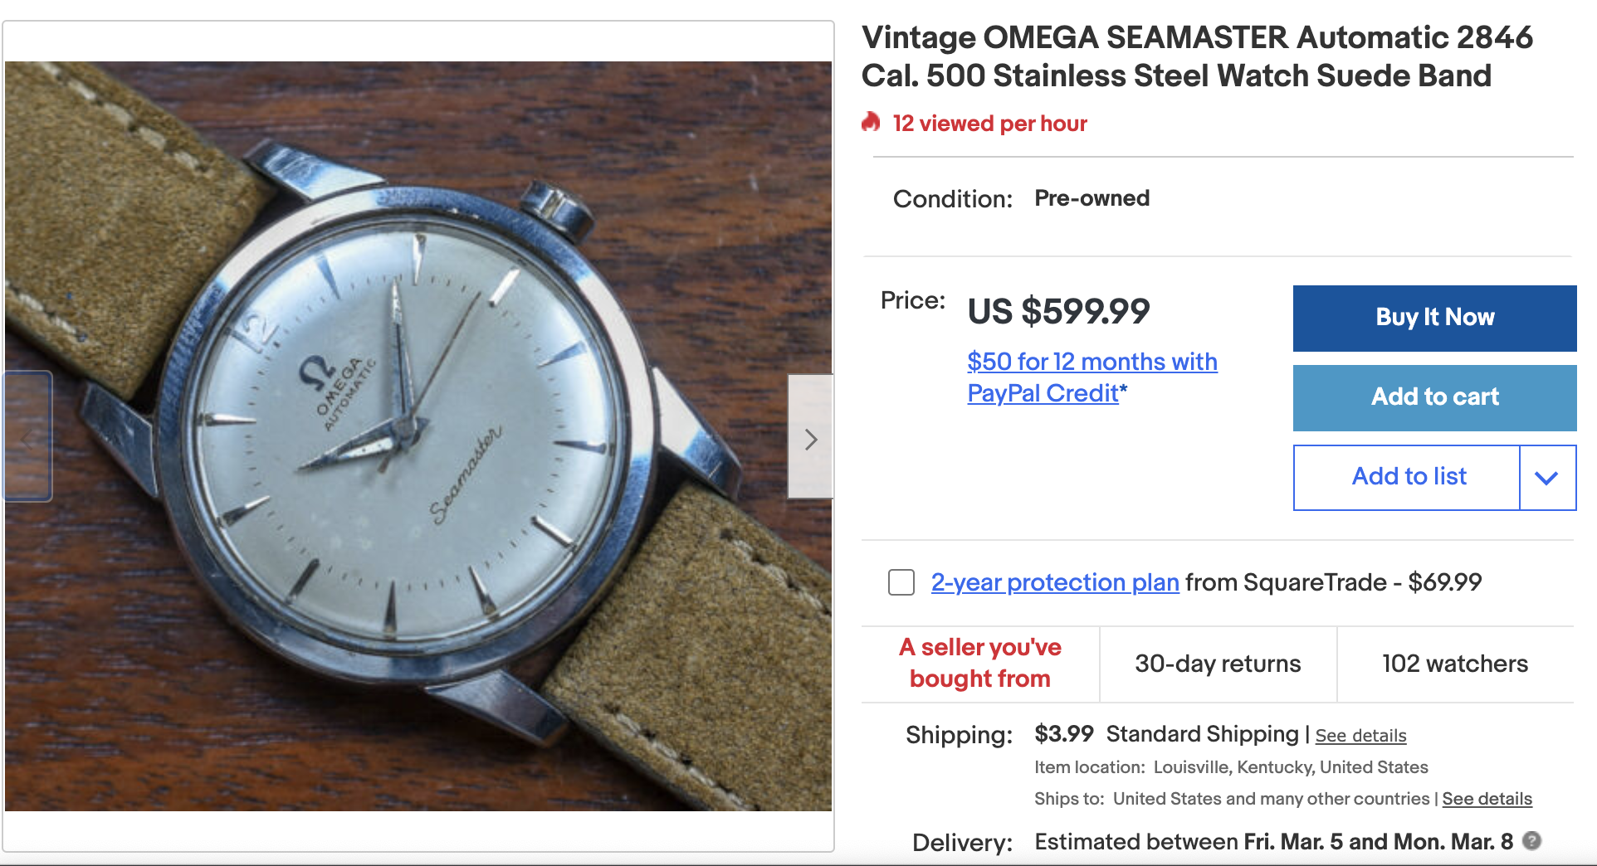Viewport: 1597px width, 866px height.
Task: Click the Add to list button
Action: (x=1408, y=477)
